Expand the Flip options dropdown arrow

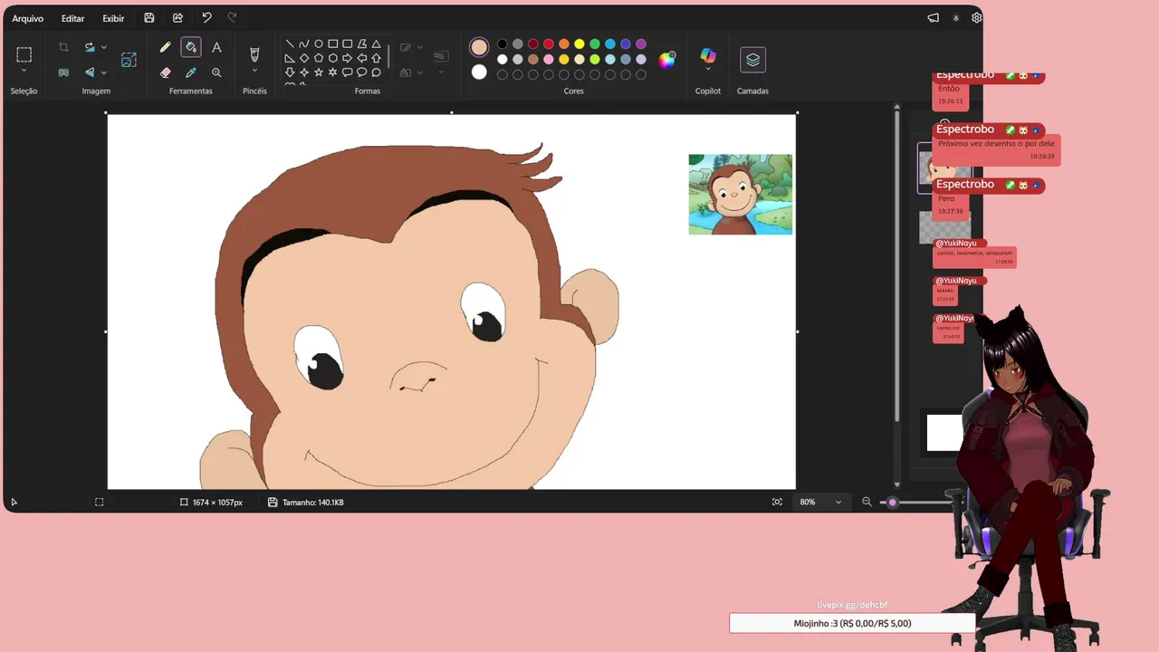104,72
